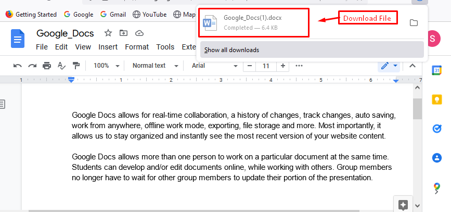Open the File menu
This screenshot has height=212, width=451.
point(42,47)
